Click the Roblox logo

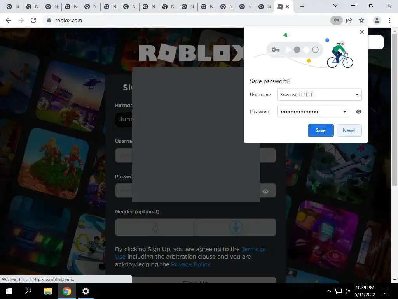pos(192,53)
